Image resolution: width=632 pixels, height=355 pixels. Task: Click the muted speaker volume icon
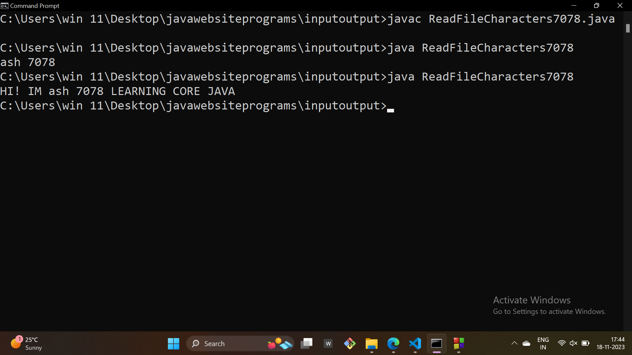[573, 343]
